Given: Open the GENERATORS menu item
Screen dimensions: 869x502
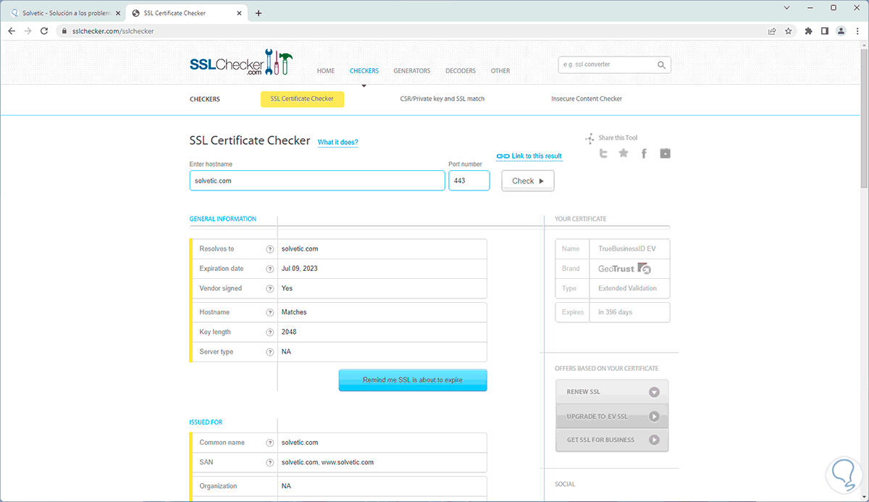Looking at the screenshot, I should click(x=412, y=71).
